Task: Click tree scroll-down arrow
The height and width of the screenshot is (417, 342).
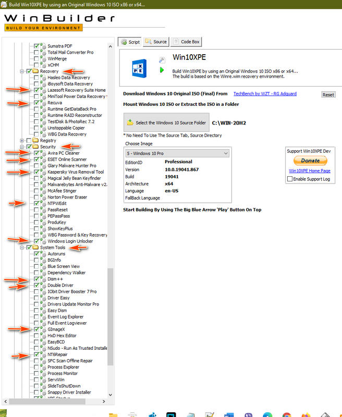Action: click(111, 395)
